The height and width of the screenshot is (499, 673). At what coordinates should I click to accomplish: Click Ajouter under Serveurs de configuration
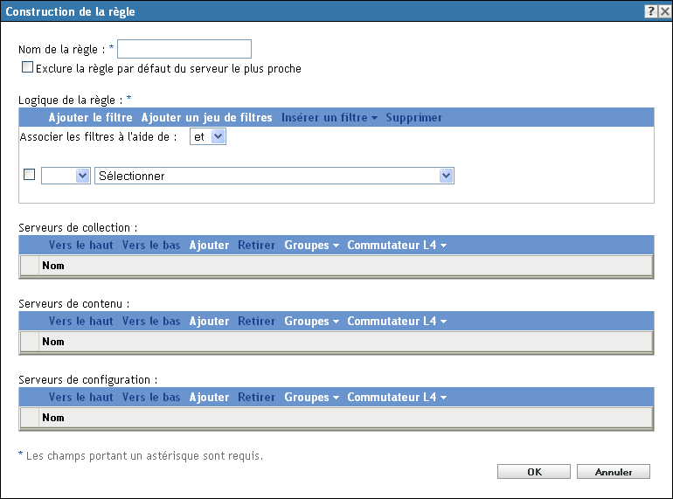tap(209, 397)
